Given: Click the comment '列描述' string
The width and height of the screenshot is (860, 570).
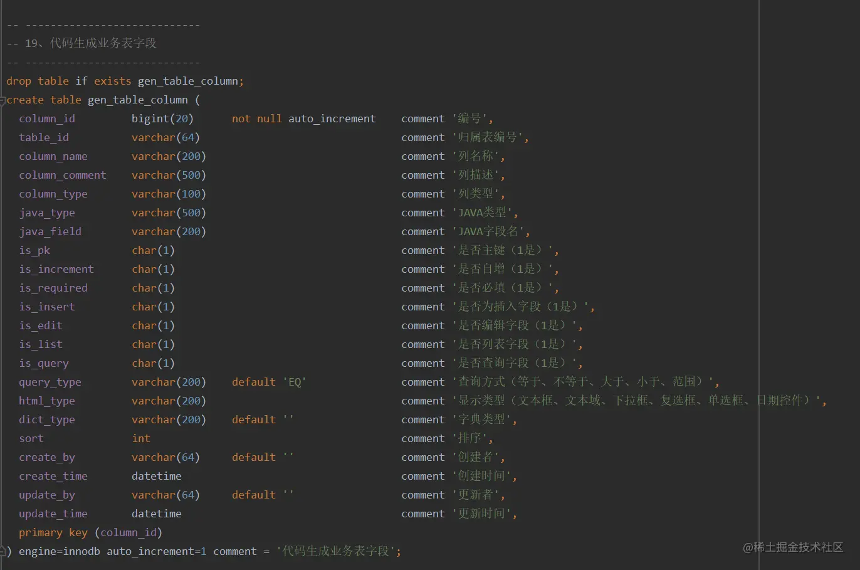Looking at the screenshot, I should 477,176.
